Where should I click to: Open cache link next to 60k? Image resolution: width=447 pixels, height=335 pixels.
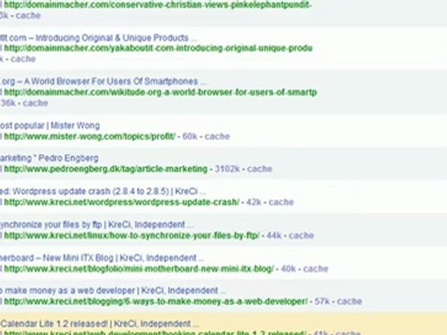pos(217,136)
